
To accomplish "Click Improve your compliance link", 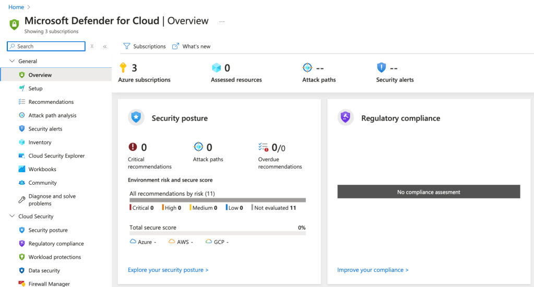I will click(x=373, y=270).
